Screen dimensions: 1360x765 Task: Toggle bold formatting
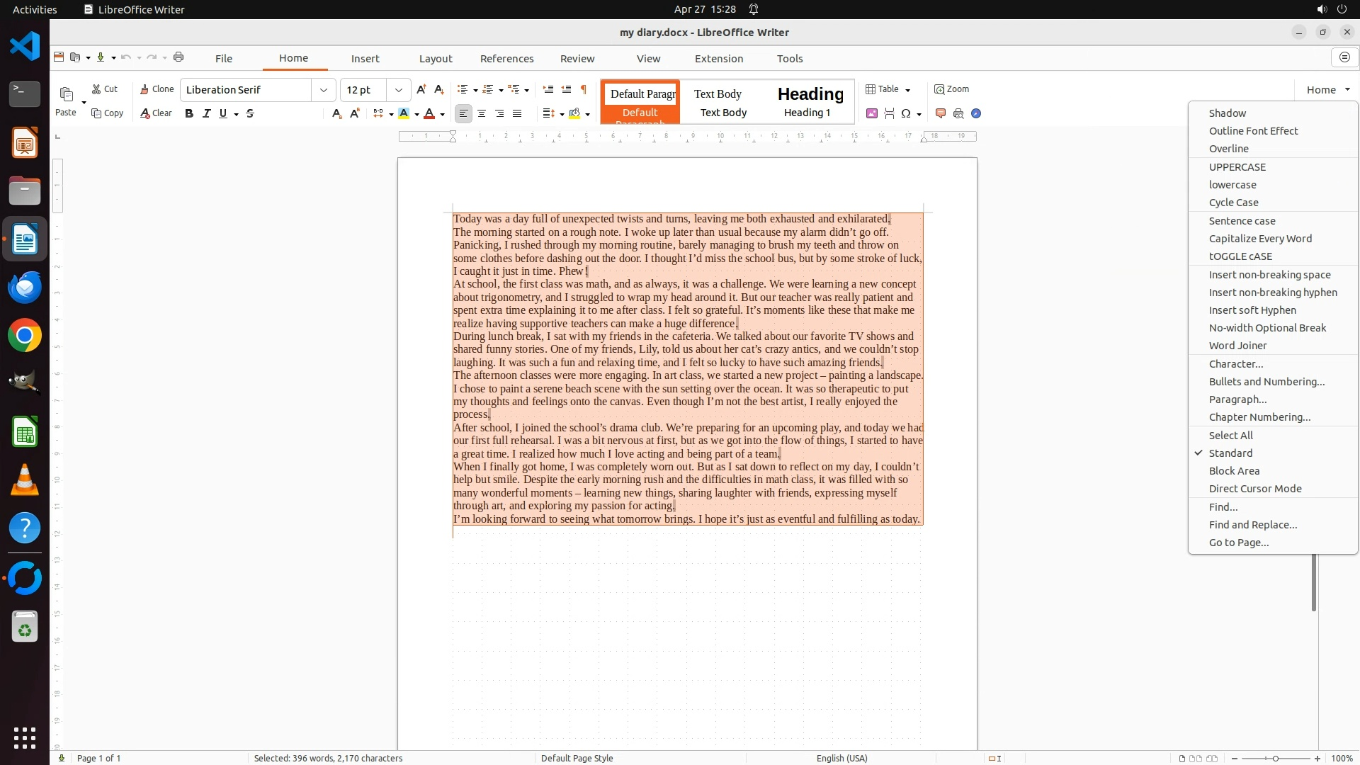(189, 113)
